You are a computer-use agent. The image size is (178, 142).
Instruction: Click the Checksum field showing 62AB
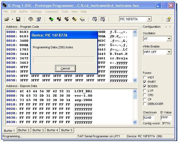[149, 118]
